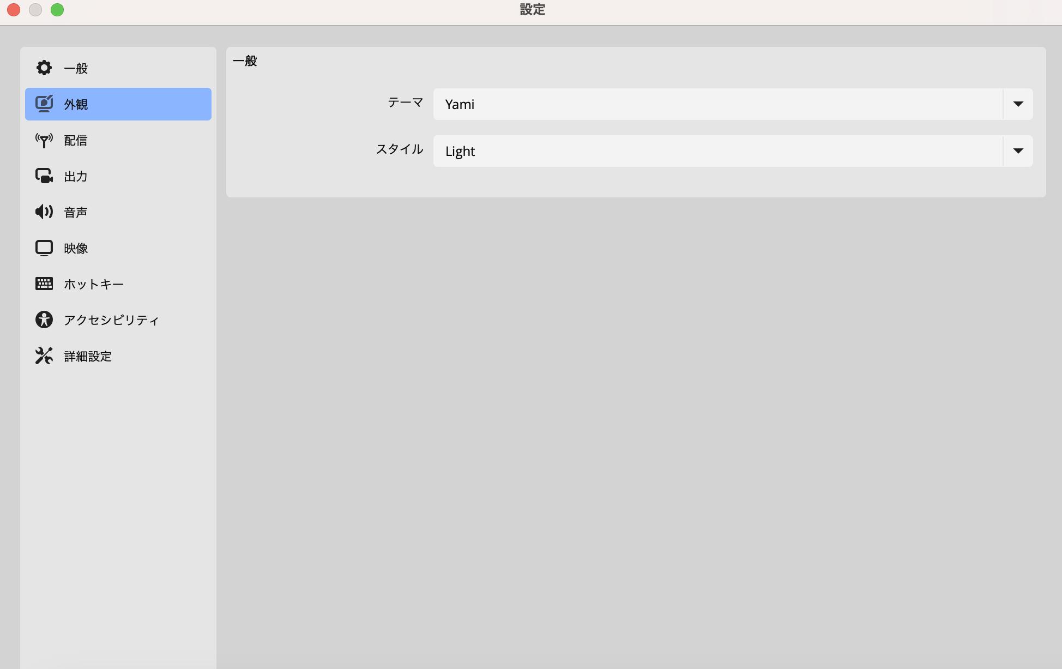The image size is (1062, 669).
Task: Click the 出力 output camera icon
Action: click(44, 176)
